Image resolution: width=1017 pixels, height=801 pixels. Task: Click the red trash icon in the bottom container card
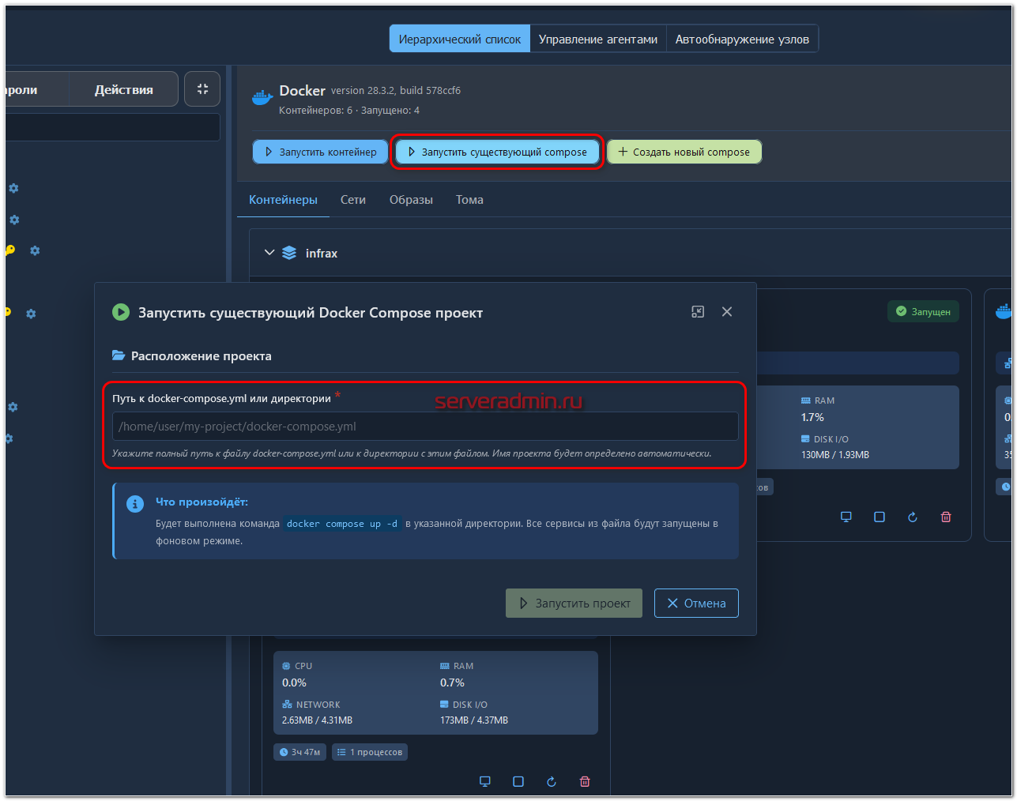(585, 781)
